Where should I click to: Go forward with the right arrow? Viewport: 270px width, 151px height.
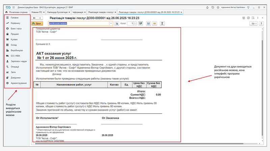coord(40,18)
